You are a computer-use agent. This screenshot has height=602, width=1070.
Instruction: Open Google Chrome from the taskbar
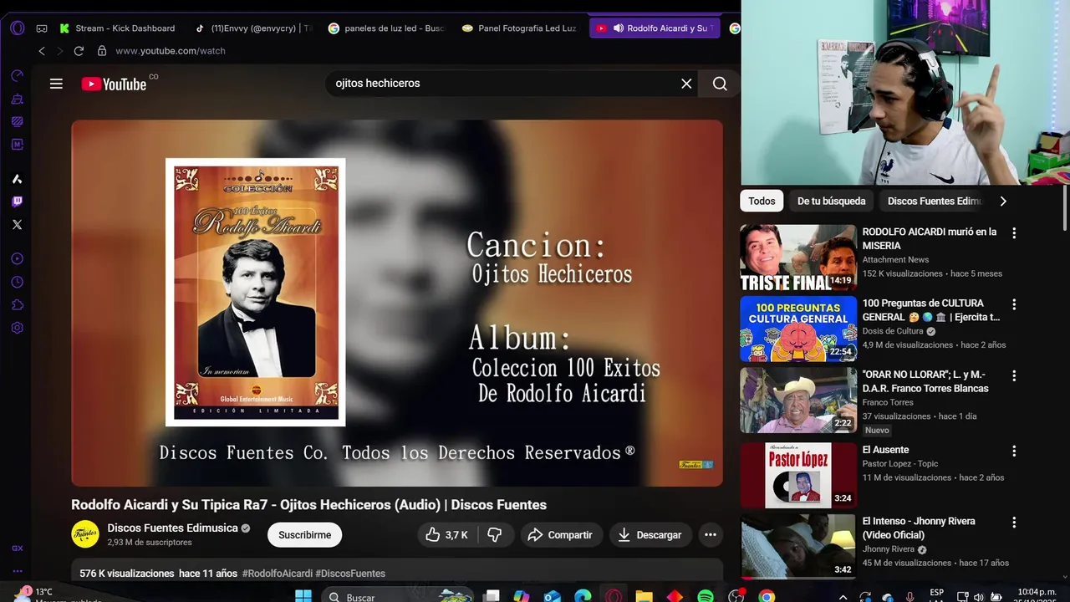coord(767,597)
